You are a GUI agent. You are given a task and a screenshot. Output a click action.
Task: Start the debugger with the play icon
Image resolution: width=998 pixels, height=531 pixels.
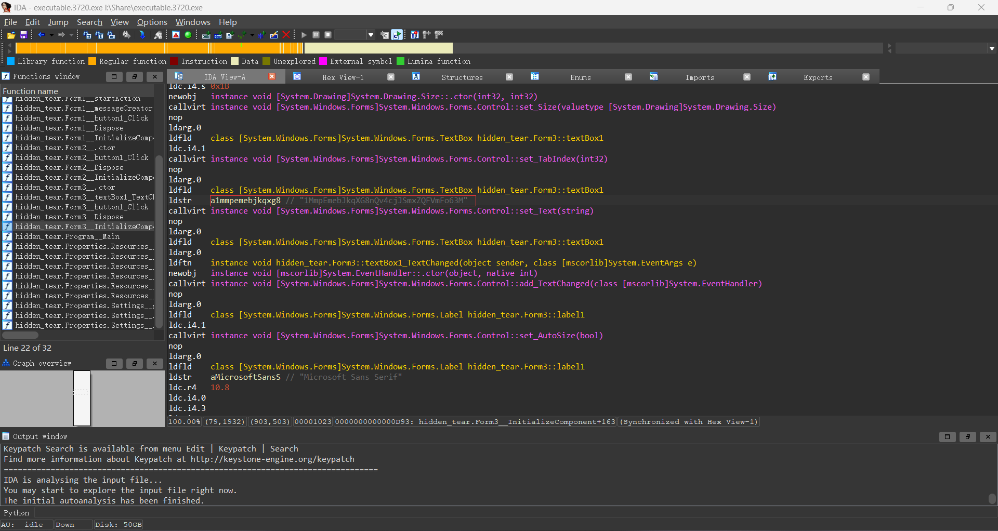point(304,35)
